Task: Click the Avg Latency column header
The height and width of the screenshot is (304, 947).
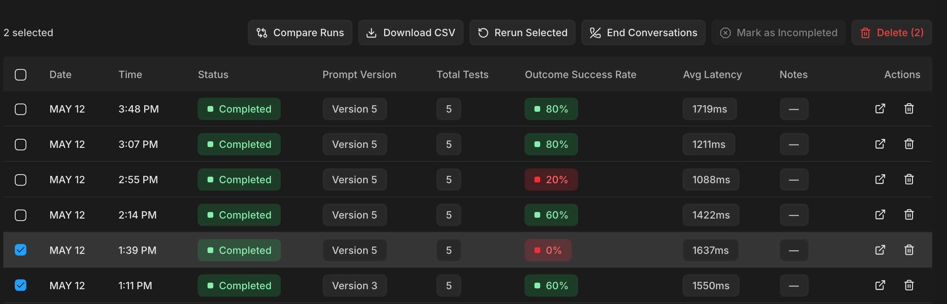Action: (x=712, y=74)
